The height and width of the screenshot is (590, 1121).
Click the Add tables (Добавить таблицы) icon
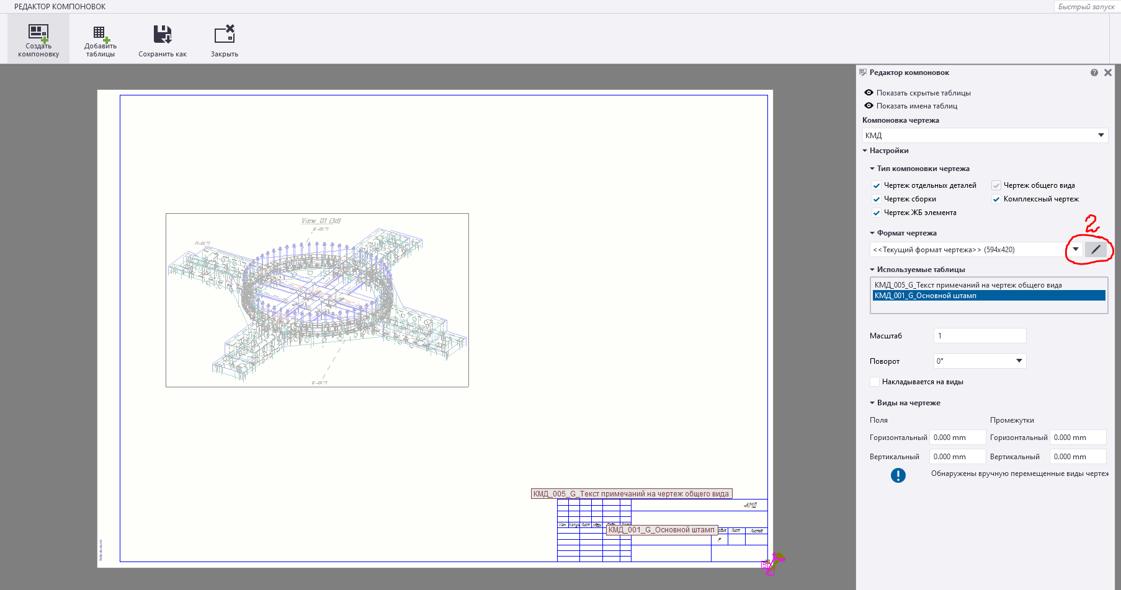100,35
